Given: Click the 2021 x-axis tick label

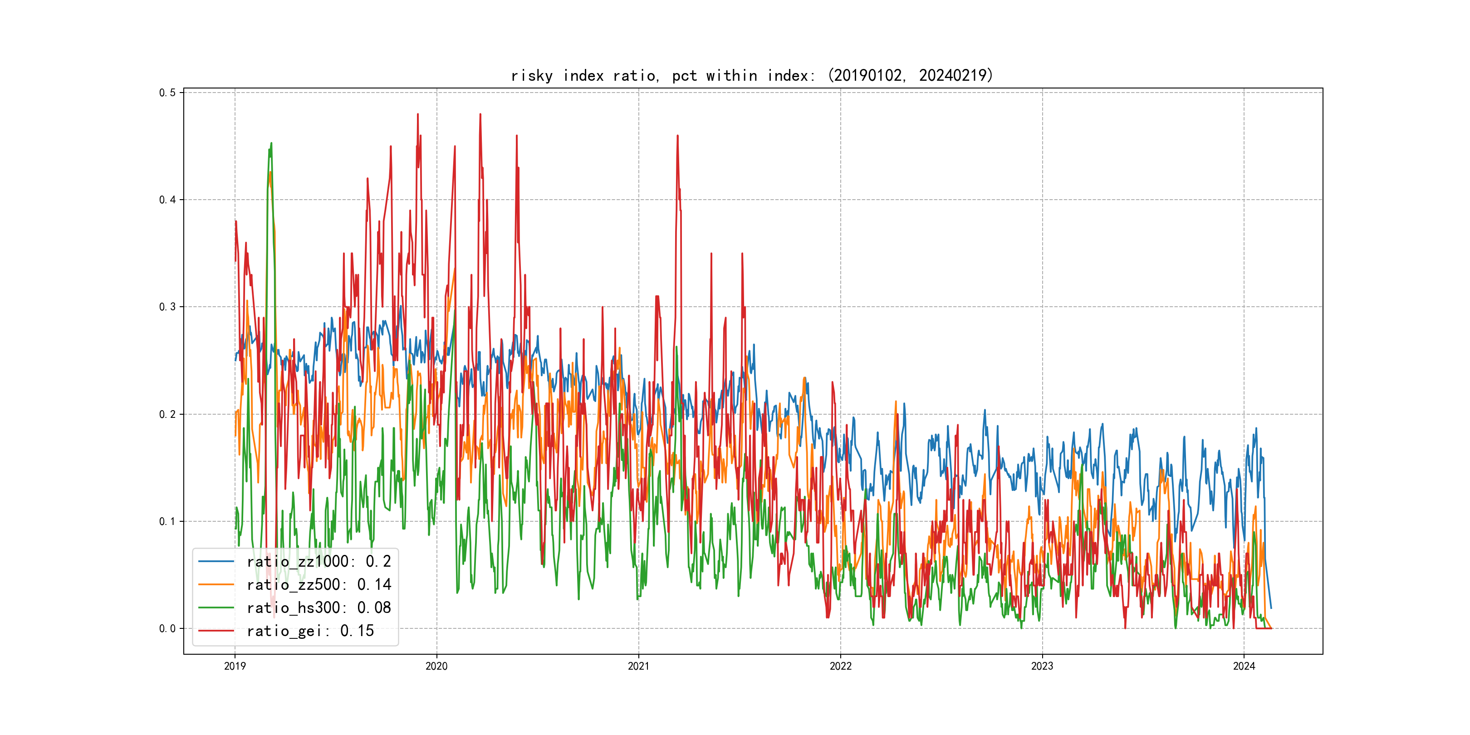Looking at the screenshot, I should [638, 666].
